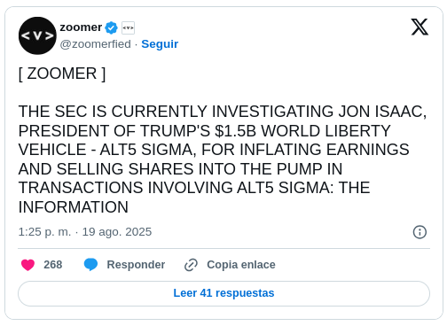This screenshot has width=447, height=326.
Task: Like the tweet with heart icon
Action: pyautogui.click(x=27, y=265)
